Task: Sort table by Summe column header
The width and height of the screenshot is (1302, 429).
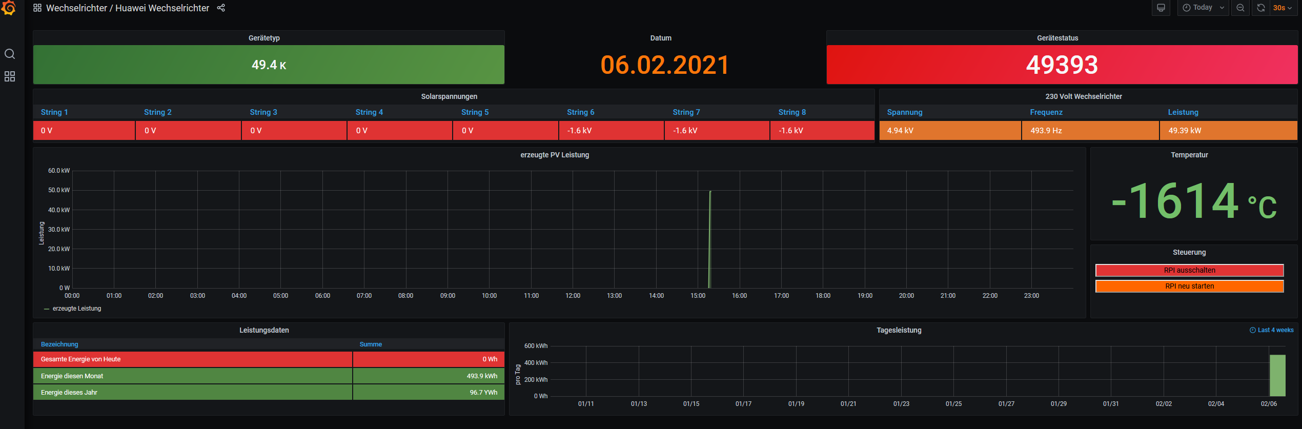Action: pyautogui.click(x=371, y=344)
